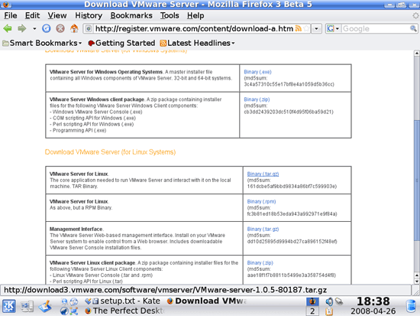Bookmark this page with the star icon

[x=306, y=28]
